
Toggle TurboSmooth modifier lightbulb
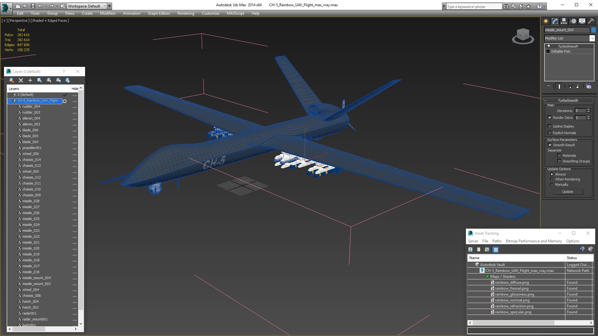click(549, 46)
